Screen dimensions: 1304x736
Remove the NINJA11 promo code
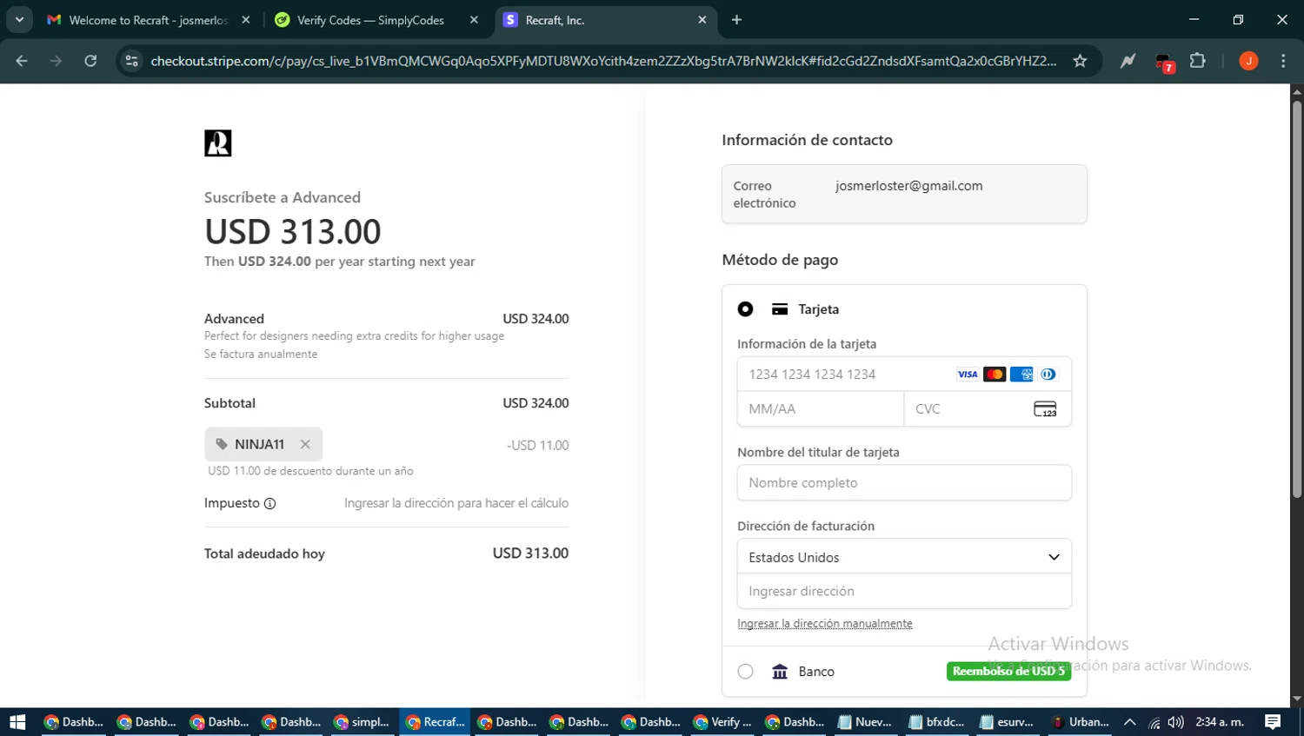[x=305, y=444]
